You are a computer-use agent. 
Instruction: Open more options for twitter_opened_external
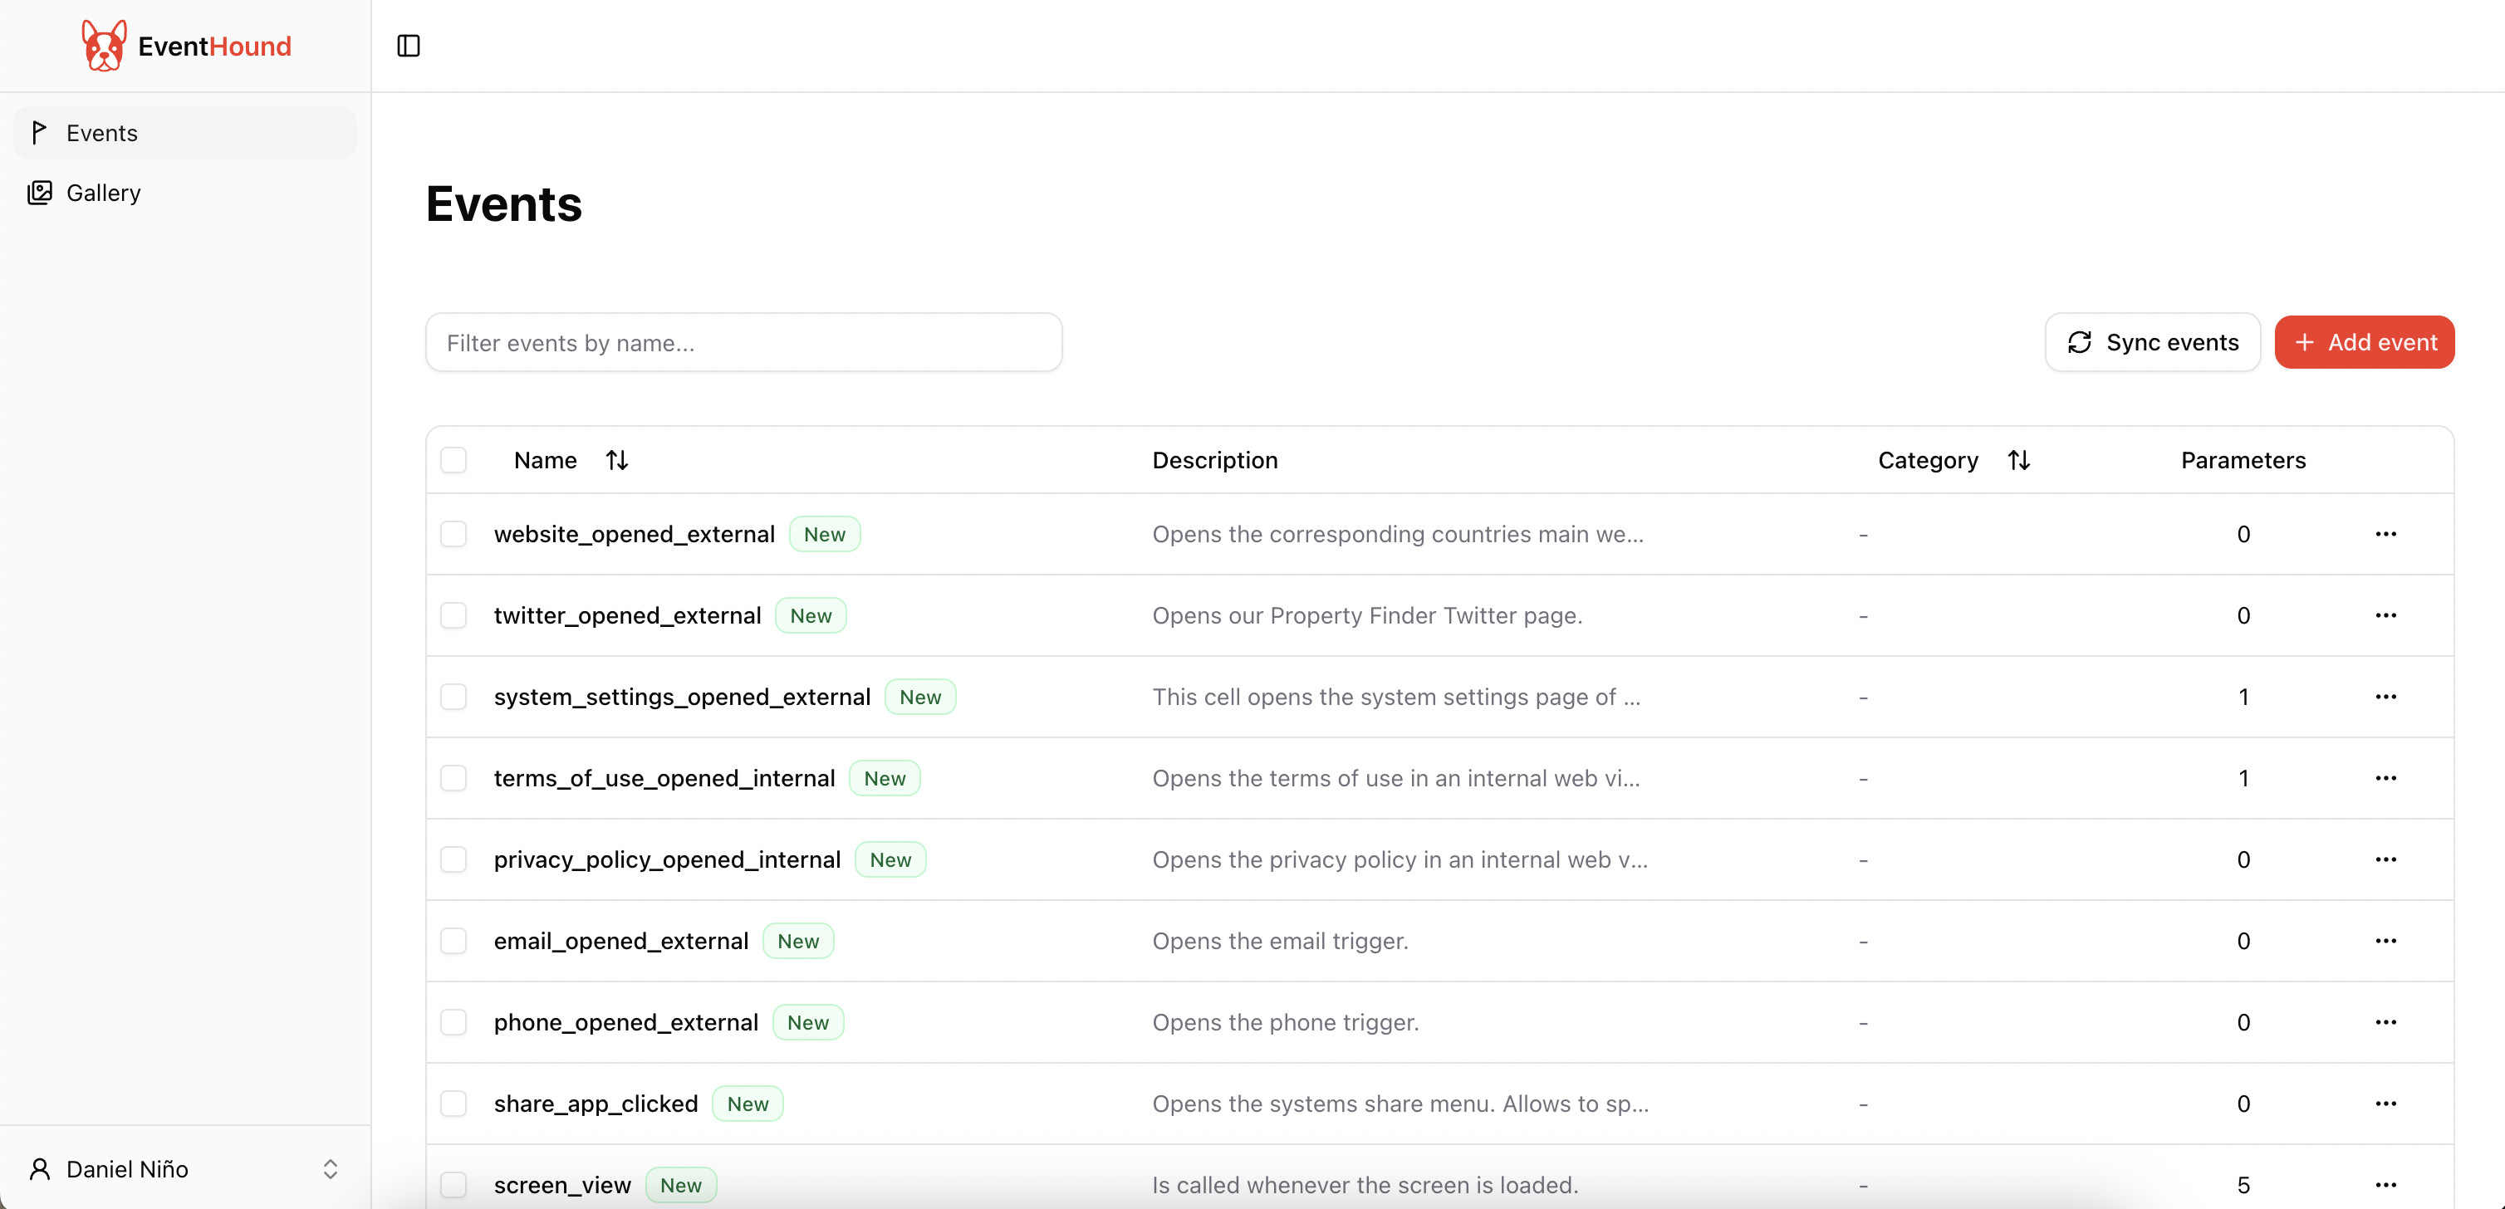tap(2385, 615)
